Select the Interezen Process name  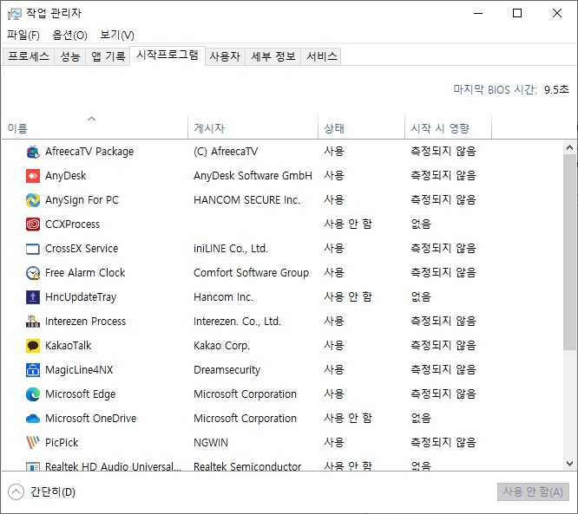86,322
